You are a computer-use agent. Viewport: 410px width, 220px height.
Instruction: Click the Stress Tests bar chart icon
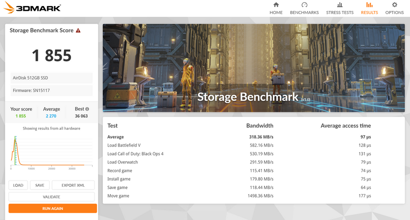tap(340, 5)
